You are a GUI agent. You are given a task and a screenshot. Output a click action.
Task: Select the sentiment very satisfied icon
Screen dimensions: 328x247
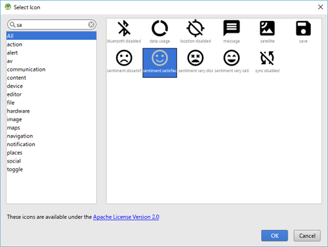(x=232, y=58)
